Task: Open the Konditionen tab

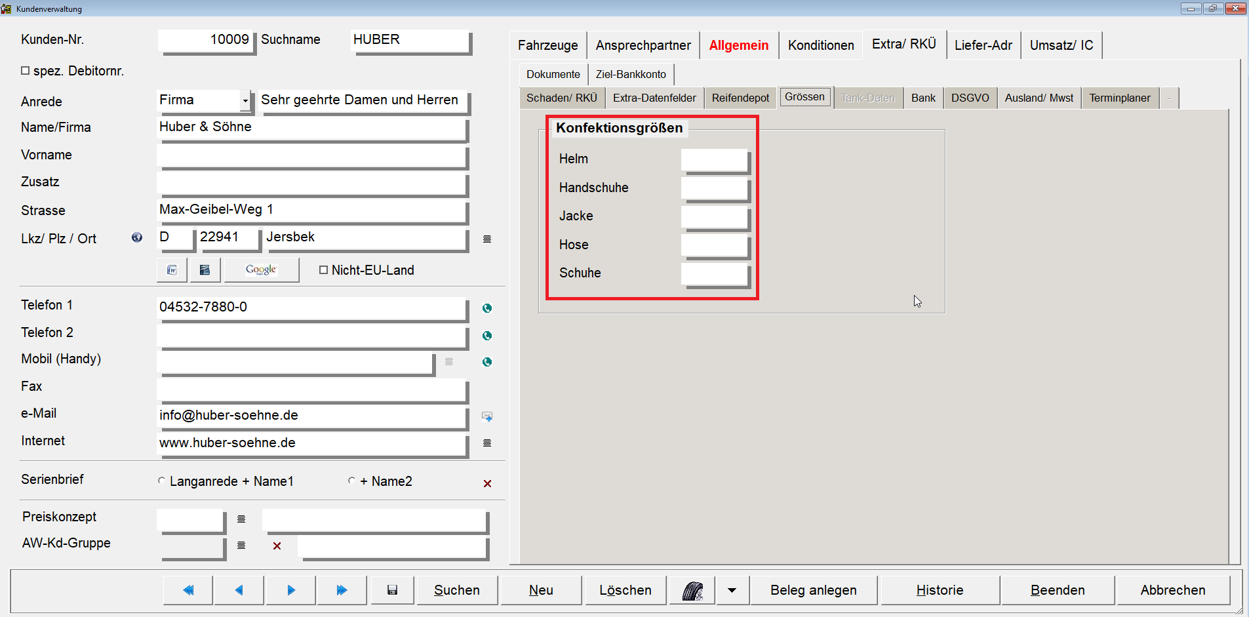Action: coord(821,45)
